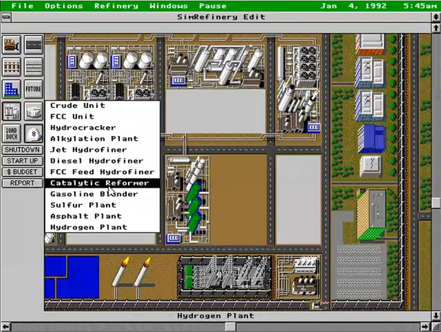Image resolution: width=441 pixels, height=332 pixels.
Task: Click the warehouse with green awning
Action: point(371,214)
